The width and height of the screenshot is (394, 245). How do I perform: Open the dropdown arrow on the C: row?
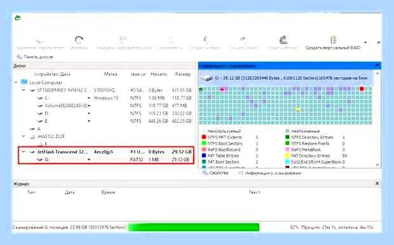tap(89, 98)
